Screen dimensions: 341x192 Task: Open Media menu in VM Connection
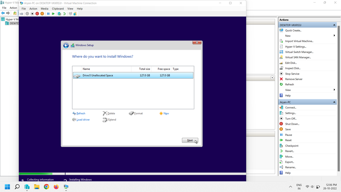click(45, 9)
